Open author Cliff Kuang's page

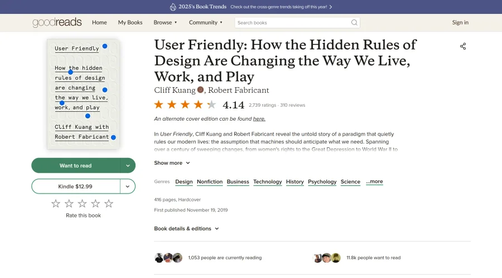(175, 90)
